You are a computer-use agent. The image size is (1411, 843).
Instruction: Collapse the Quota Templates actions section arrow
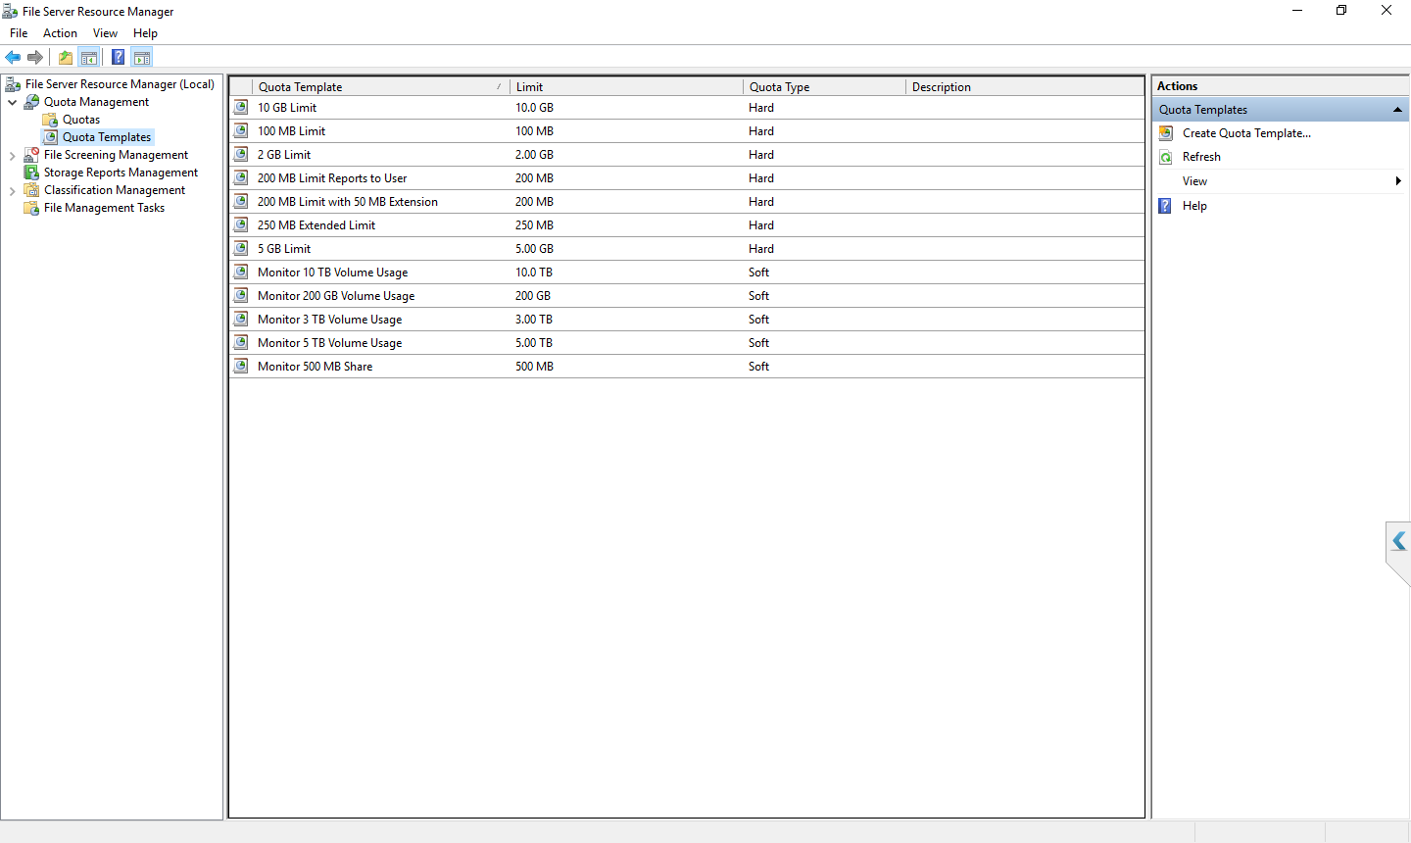coord(1397,110)
